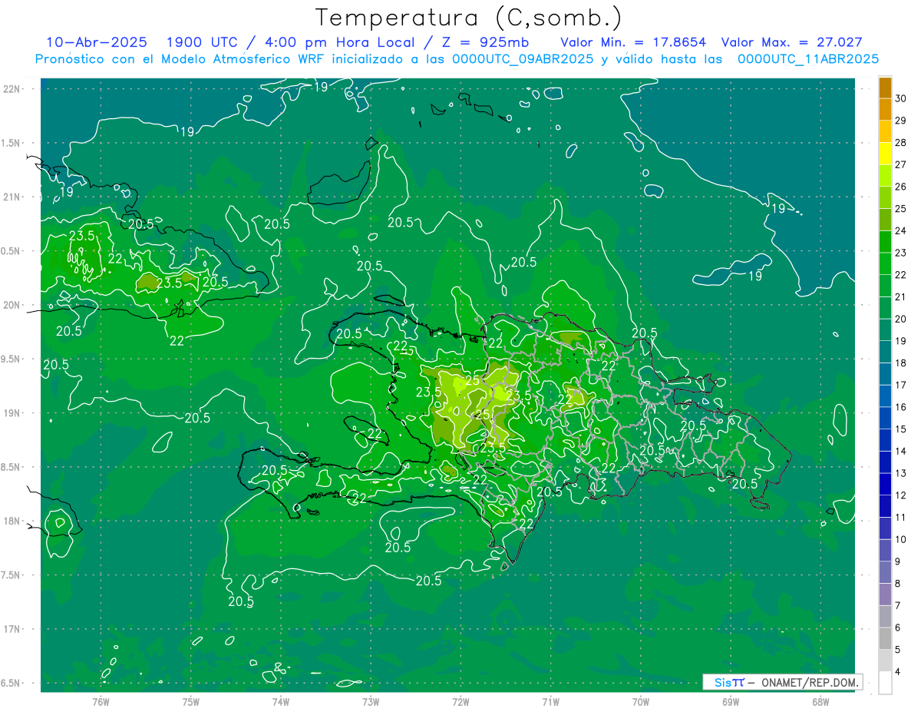Click the '20N' latitude axis label
Screen dimensions: 921x712
[x=12, y=305]
